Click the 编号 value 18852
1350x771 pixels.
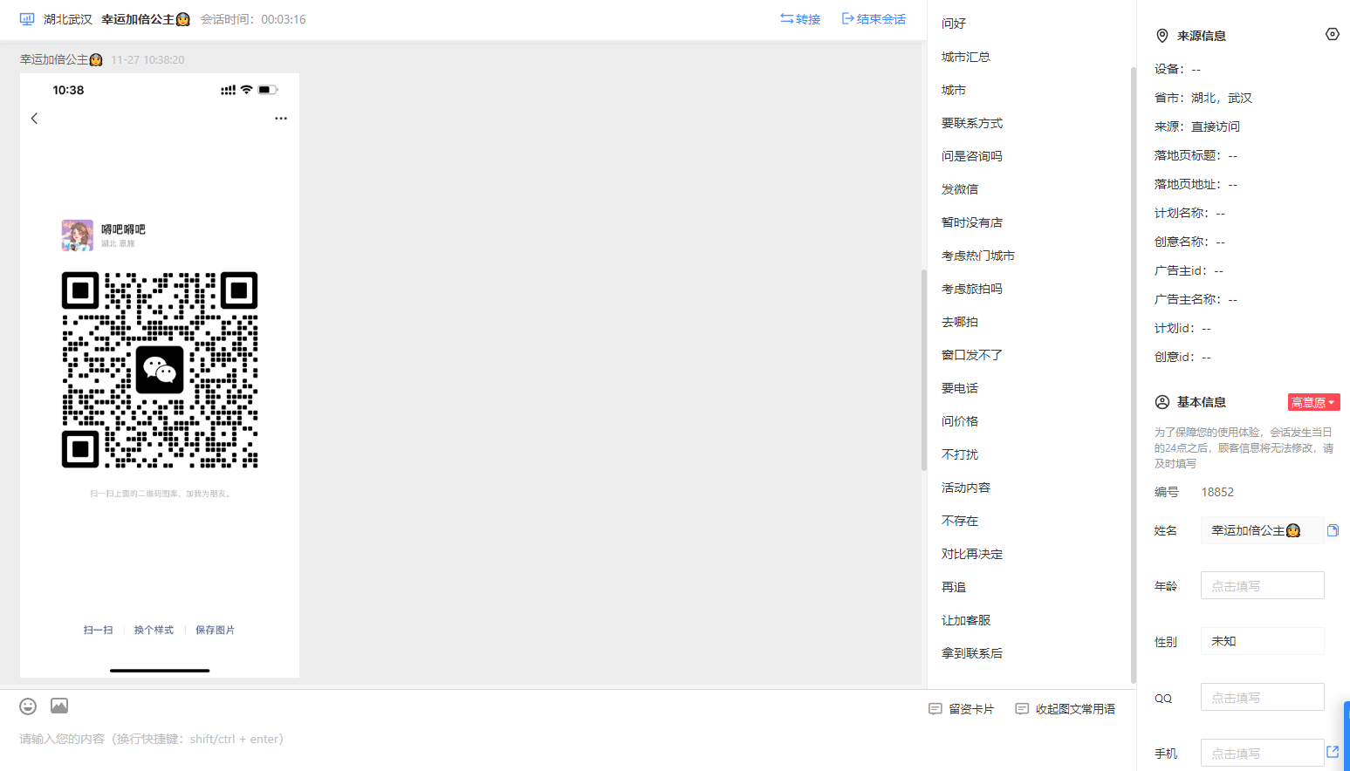[x=1217, y=492]
